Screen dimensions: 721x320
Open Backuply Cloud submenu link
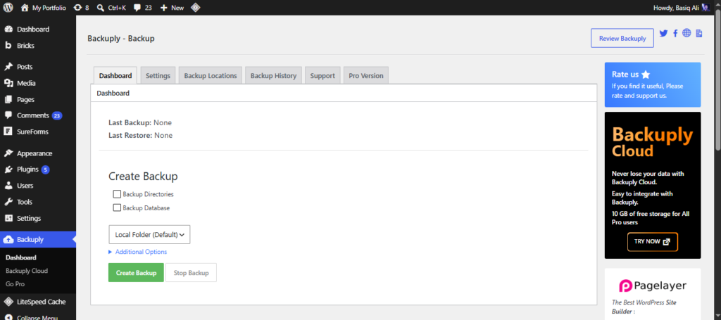(27, 271)
